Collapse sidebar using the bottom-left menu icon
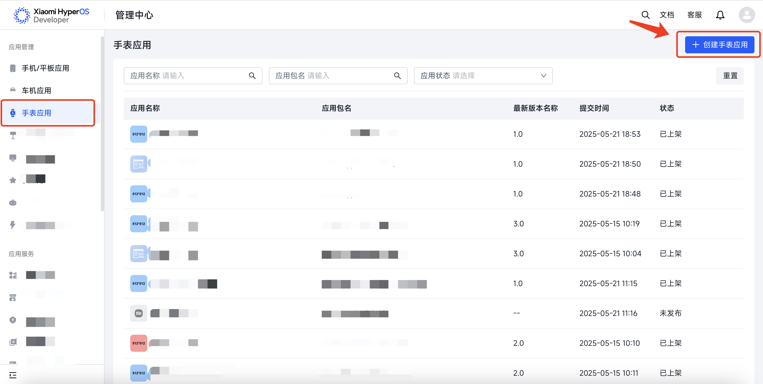The image size is (763, 384). pyautogui.click(x=13, y=375)
